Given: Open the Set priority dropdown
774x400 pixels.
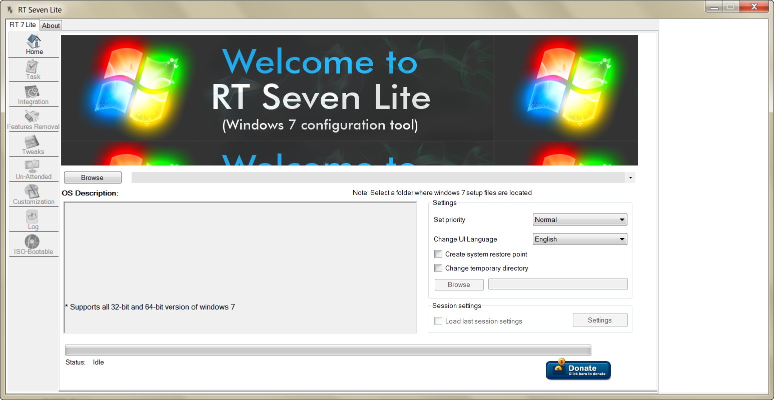Looking at the screenshot, I should coord(580,219).
